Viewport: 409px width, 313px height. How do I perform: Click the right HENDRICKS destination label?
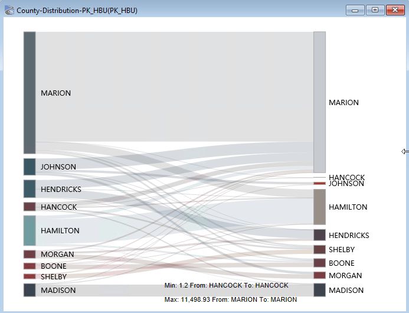coord(349,236)
